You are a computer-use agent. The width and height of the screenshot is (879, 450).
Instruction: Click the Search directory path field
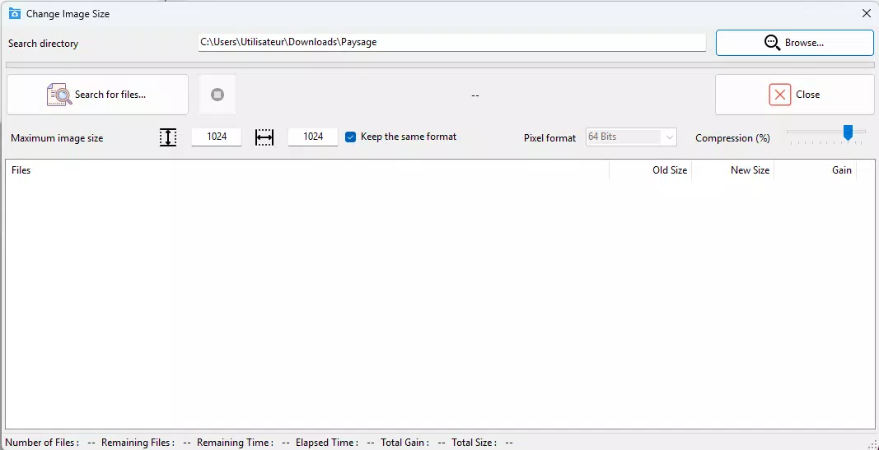click(x=451, y=42)
